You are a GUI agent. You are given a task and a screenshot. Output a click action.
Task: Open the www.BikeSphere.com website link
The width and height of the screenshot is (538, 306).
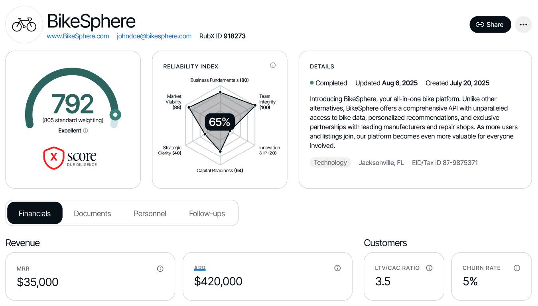(x=78, y=36)
